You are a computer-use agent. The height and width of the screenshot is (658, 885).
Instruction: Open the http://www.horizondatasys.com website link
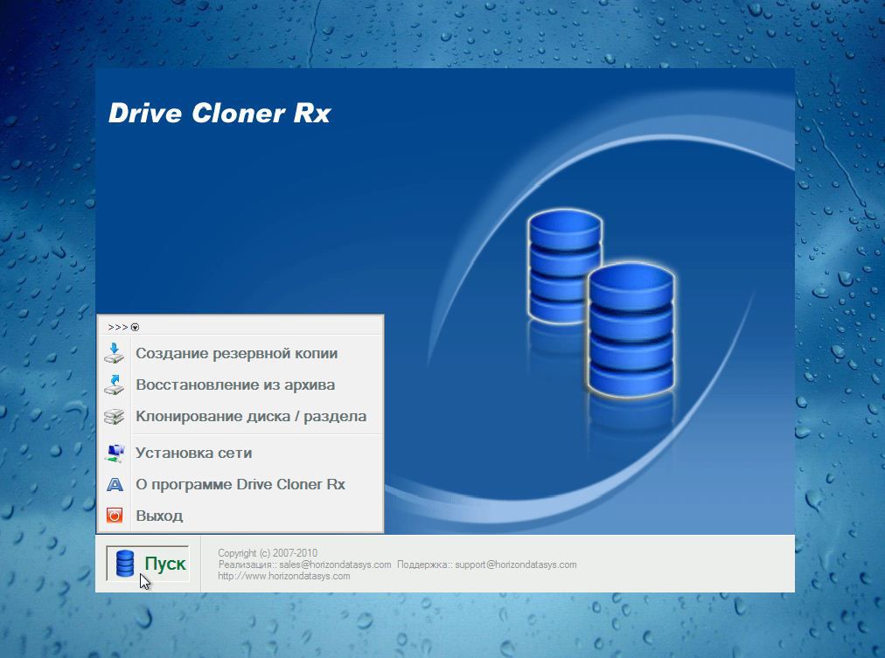284,577
